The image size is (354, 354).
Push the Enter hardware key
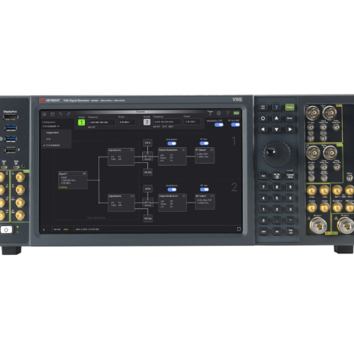(290, 118)
